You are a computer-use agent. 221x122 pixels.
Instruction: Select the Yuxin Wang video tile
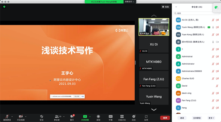[x=154, y=97]
